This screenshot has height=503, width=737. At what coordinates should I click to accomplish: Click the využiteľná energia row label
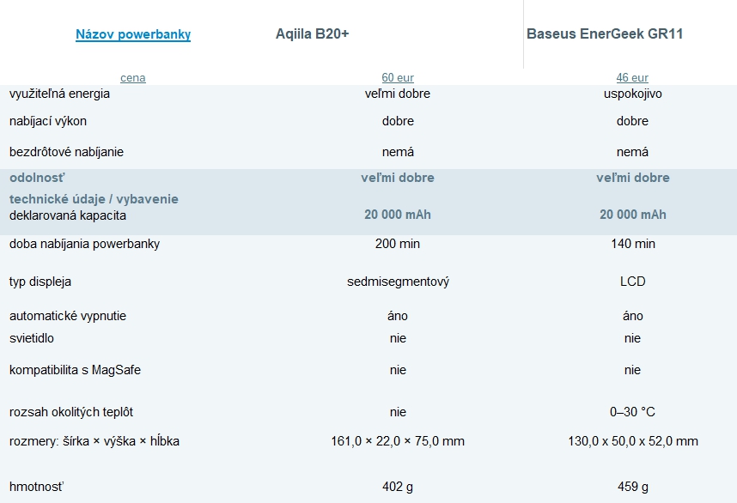click(x=59, y=94)
